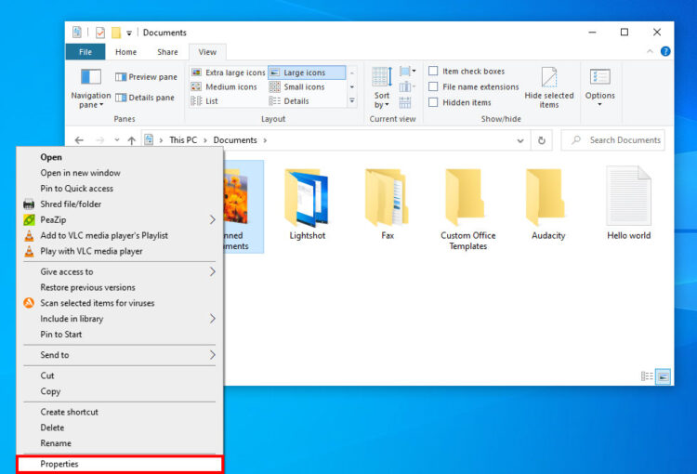Image resolution: width=697 pixels, height=474 pixels.
Task: Toggle File name extensions checkbox
Action: [433, 87]
